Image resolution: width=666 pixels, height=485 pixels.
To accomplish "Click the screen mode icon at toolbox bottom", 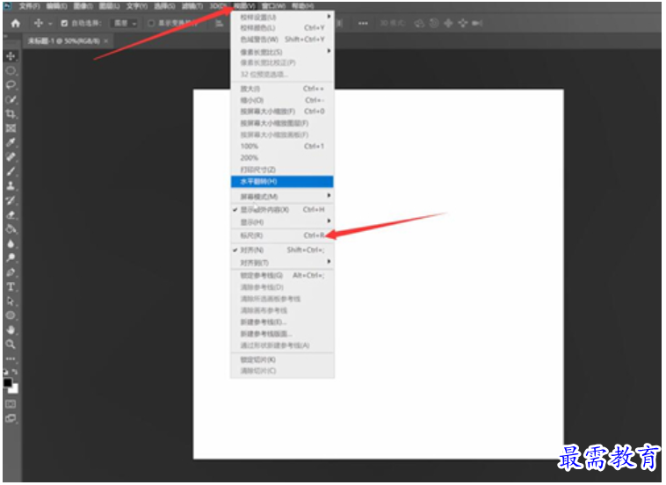I will point(11,418).
